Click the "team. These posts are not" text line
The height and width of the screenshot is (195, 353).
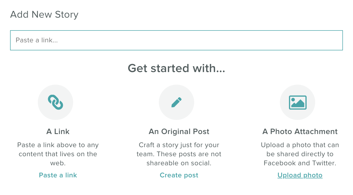tap(179, 154)
